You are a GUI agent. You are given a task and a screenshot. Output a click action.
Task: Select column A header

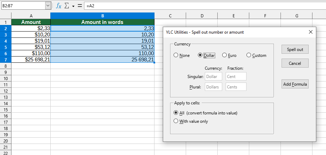[31, 16]
